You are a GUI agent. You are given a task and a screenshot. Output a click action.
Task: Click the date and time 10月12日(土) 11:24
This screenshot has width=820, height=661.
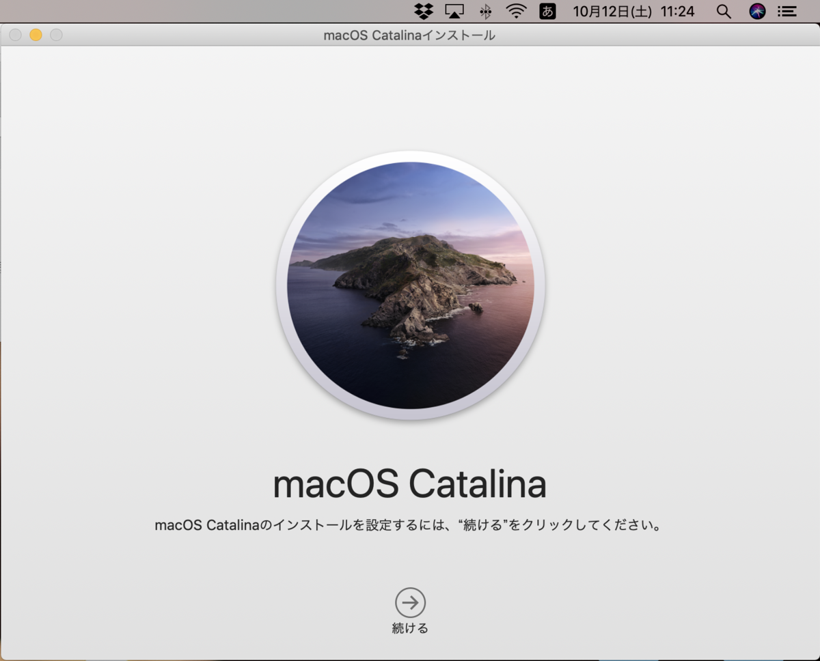(633, 11)
